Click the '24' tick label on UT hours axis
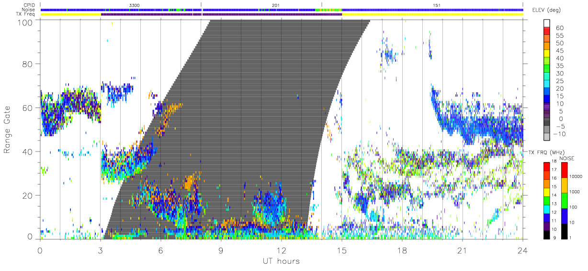 [x=522, y=250]
